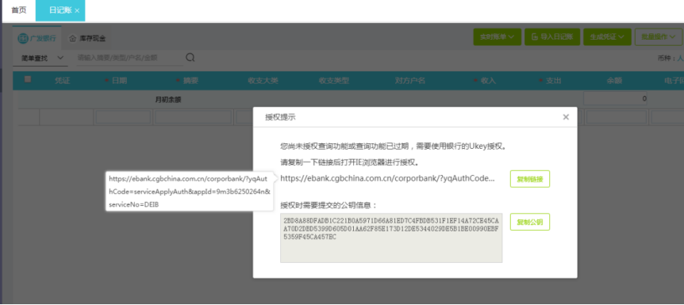Viewport: 684px width, 305px height.
Task: Click the public key text area
Action: [391, 238]
